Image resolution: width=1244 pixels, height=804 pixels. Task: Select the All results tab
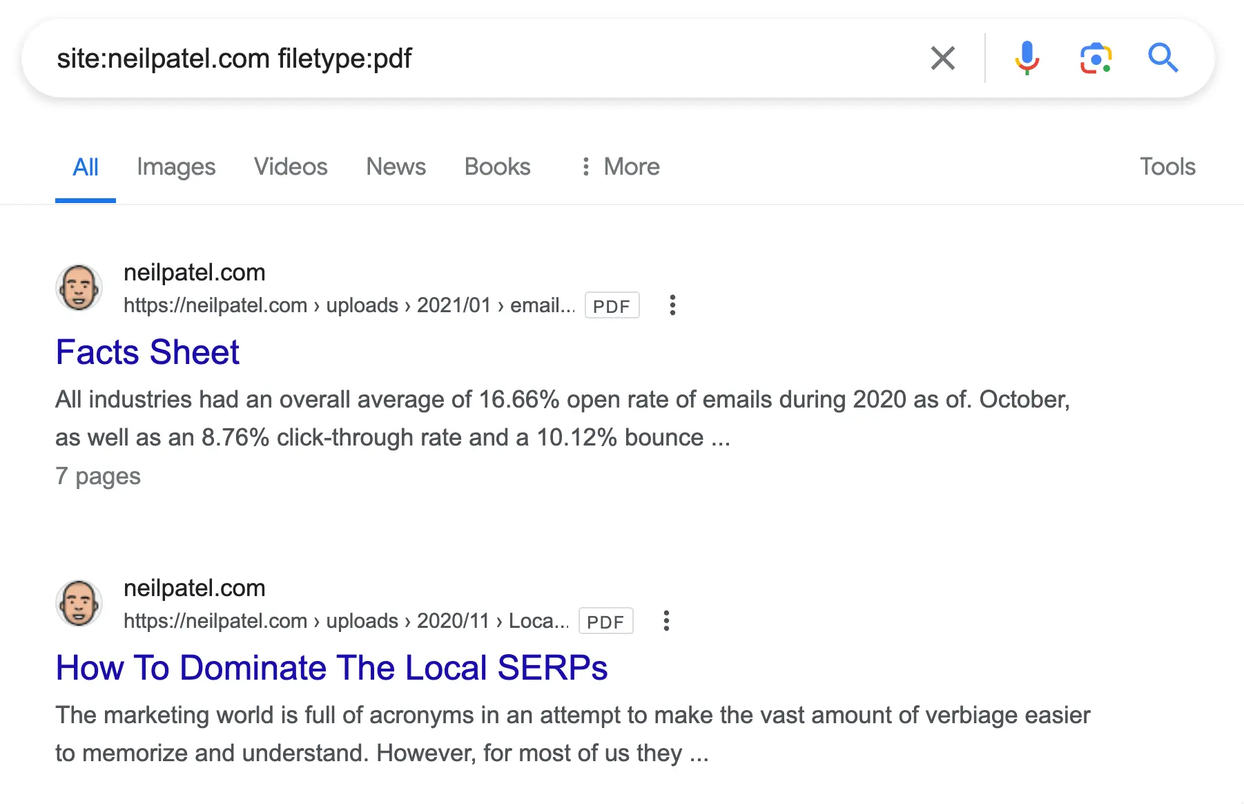(86, 166)
